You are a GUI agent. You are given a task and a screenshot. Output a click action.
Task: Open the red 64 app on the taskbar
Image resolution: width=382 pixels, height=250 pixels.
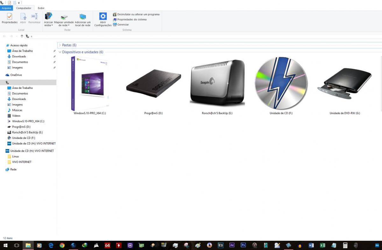[107, 245]
